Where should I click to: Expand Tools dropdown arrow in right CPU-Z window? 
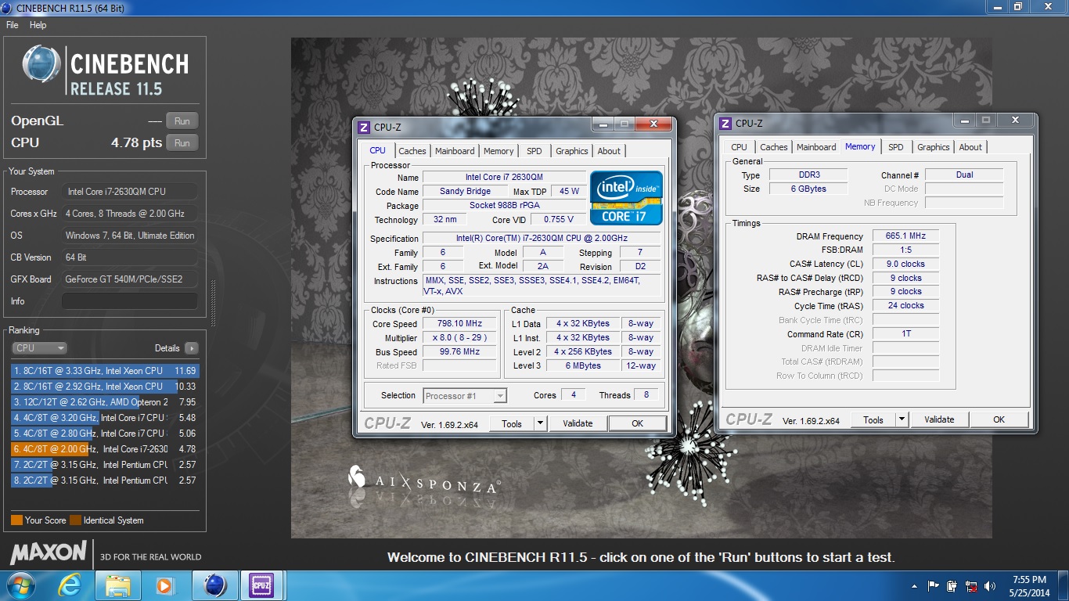pos(902,419)
